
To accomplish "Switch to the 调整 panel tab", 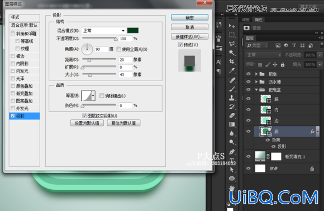I will [246, 20].
